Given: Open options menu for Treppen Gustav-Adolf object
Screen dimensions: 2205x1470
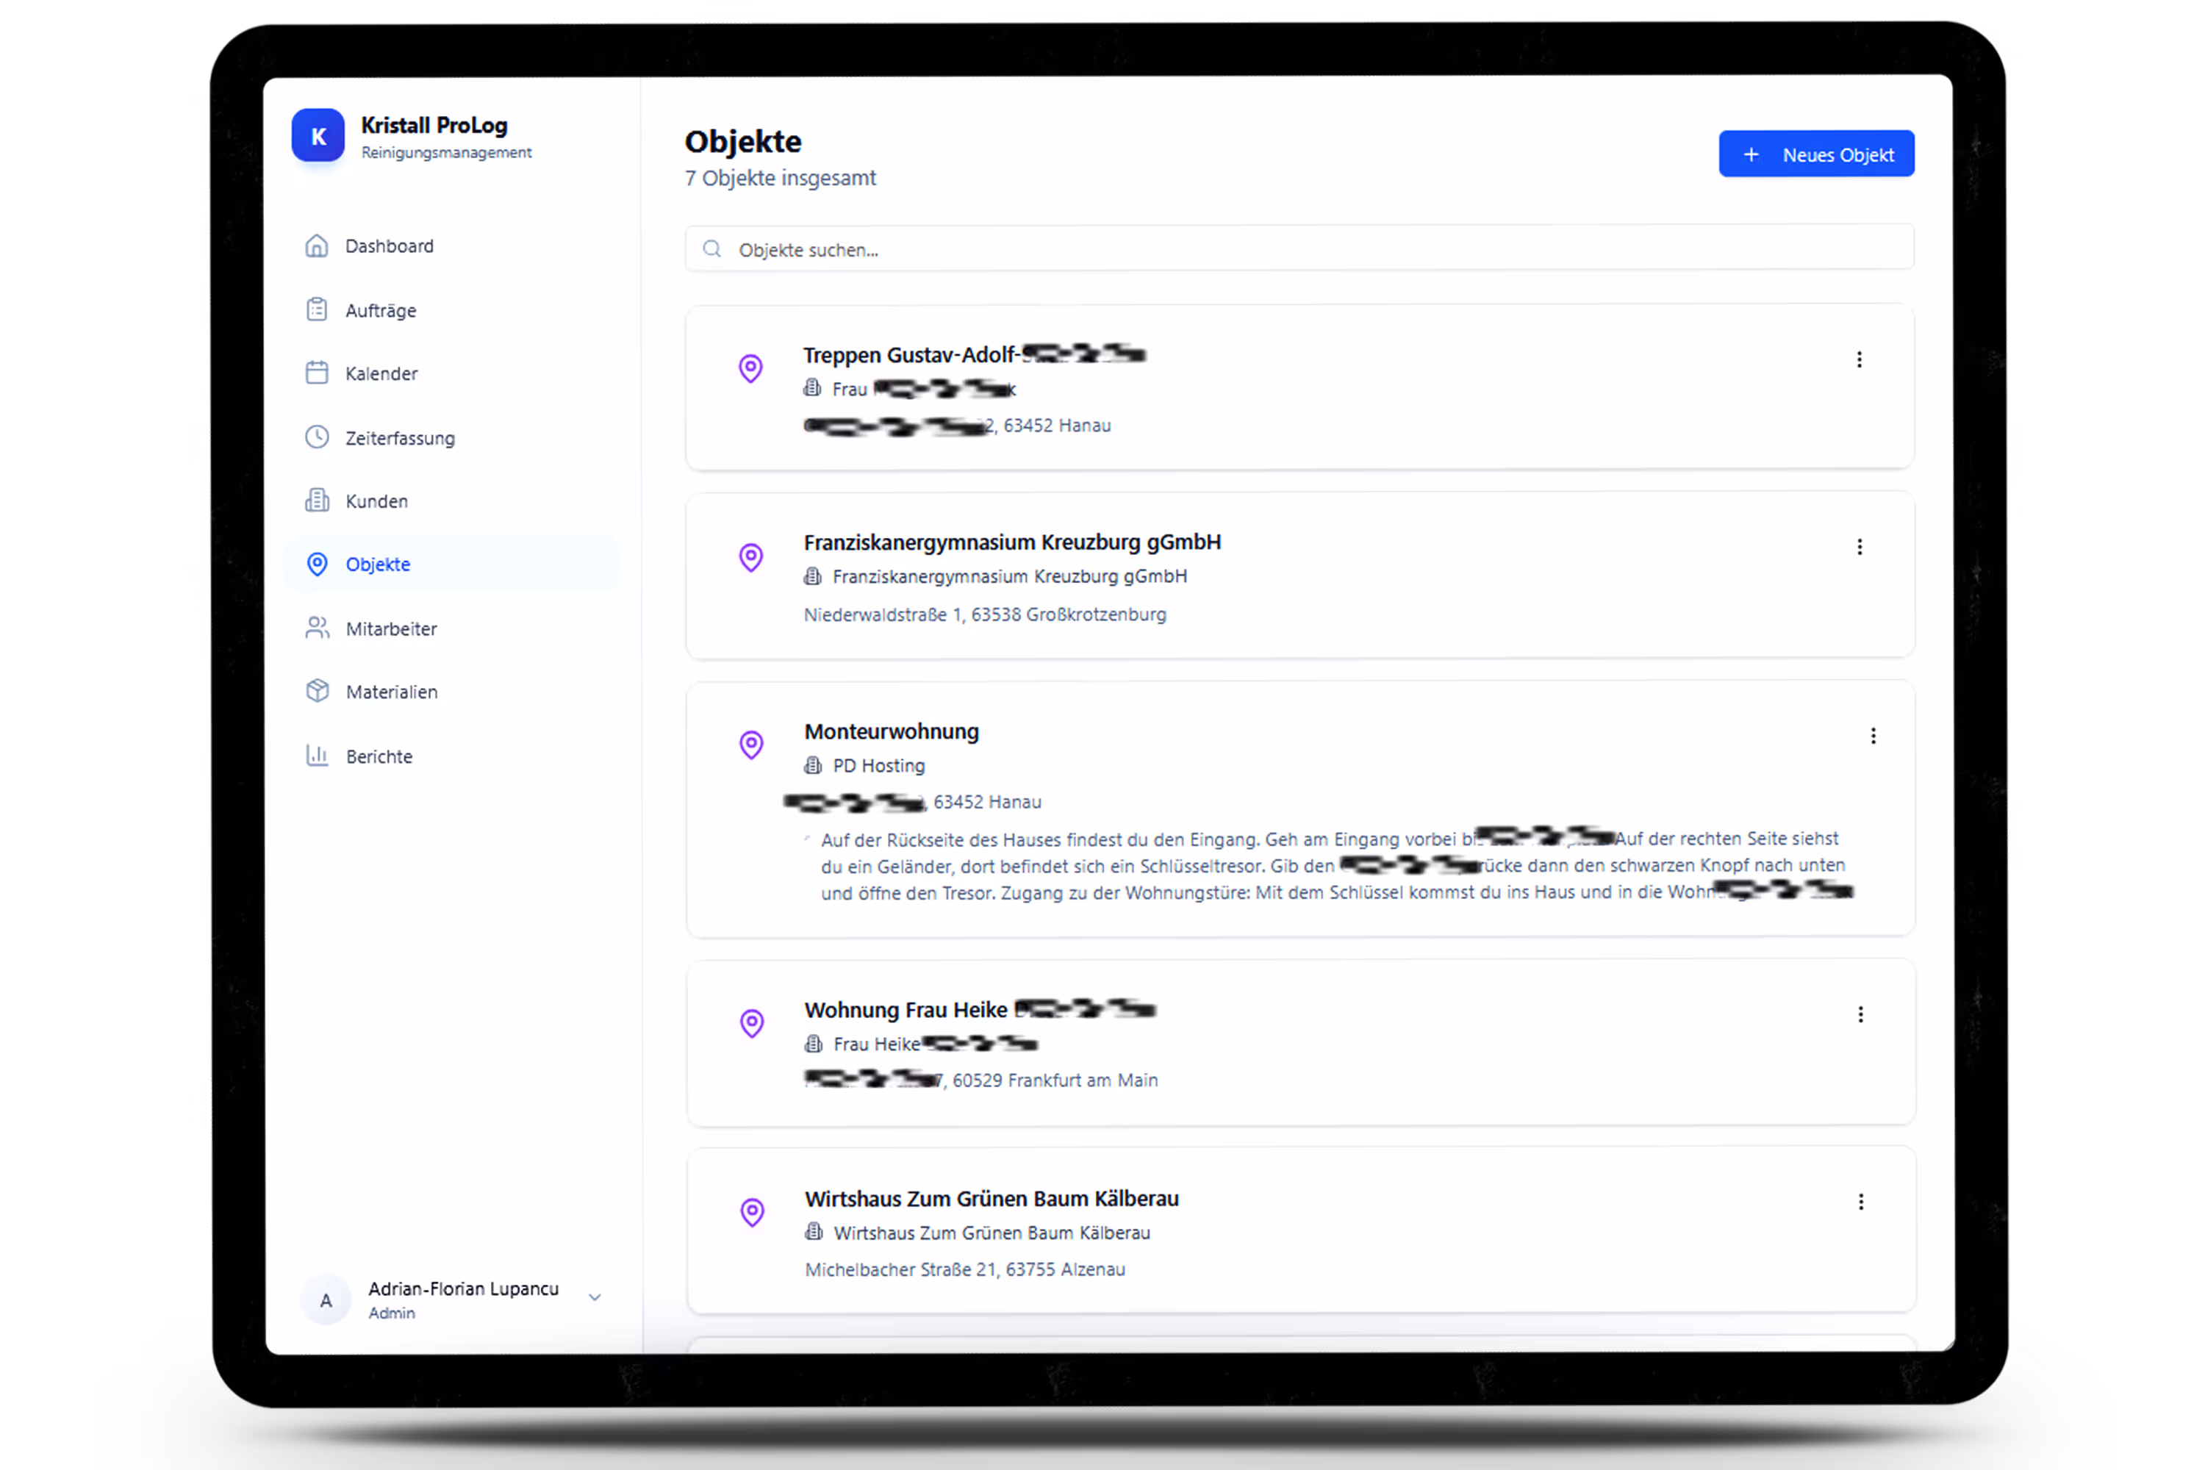Looking at the screenshot, I should [1859, 360].
